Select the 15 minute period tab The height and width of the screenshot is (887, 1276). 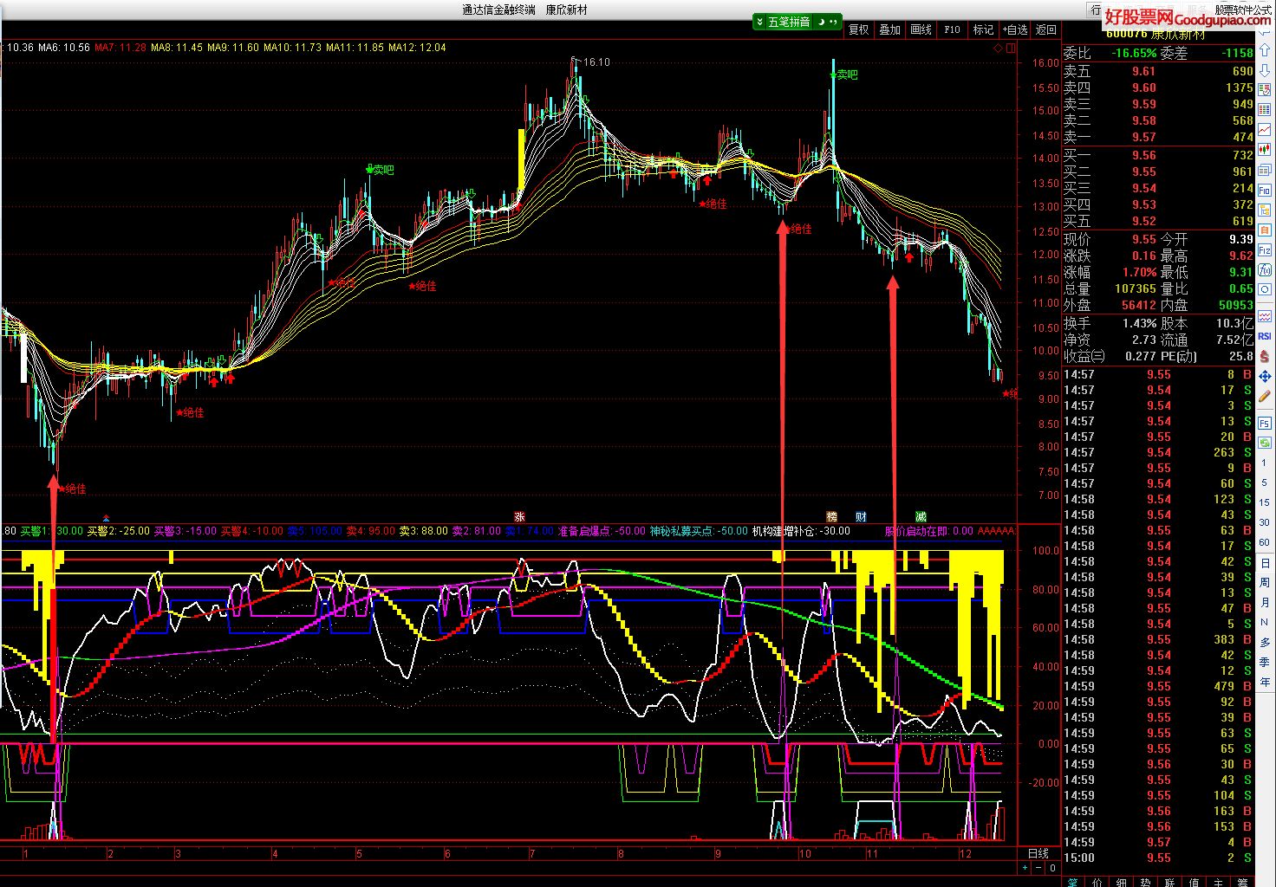pos(1264,502)
